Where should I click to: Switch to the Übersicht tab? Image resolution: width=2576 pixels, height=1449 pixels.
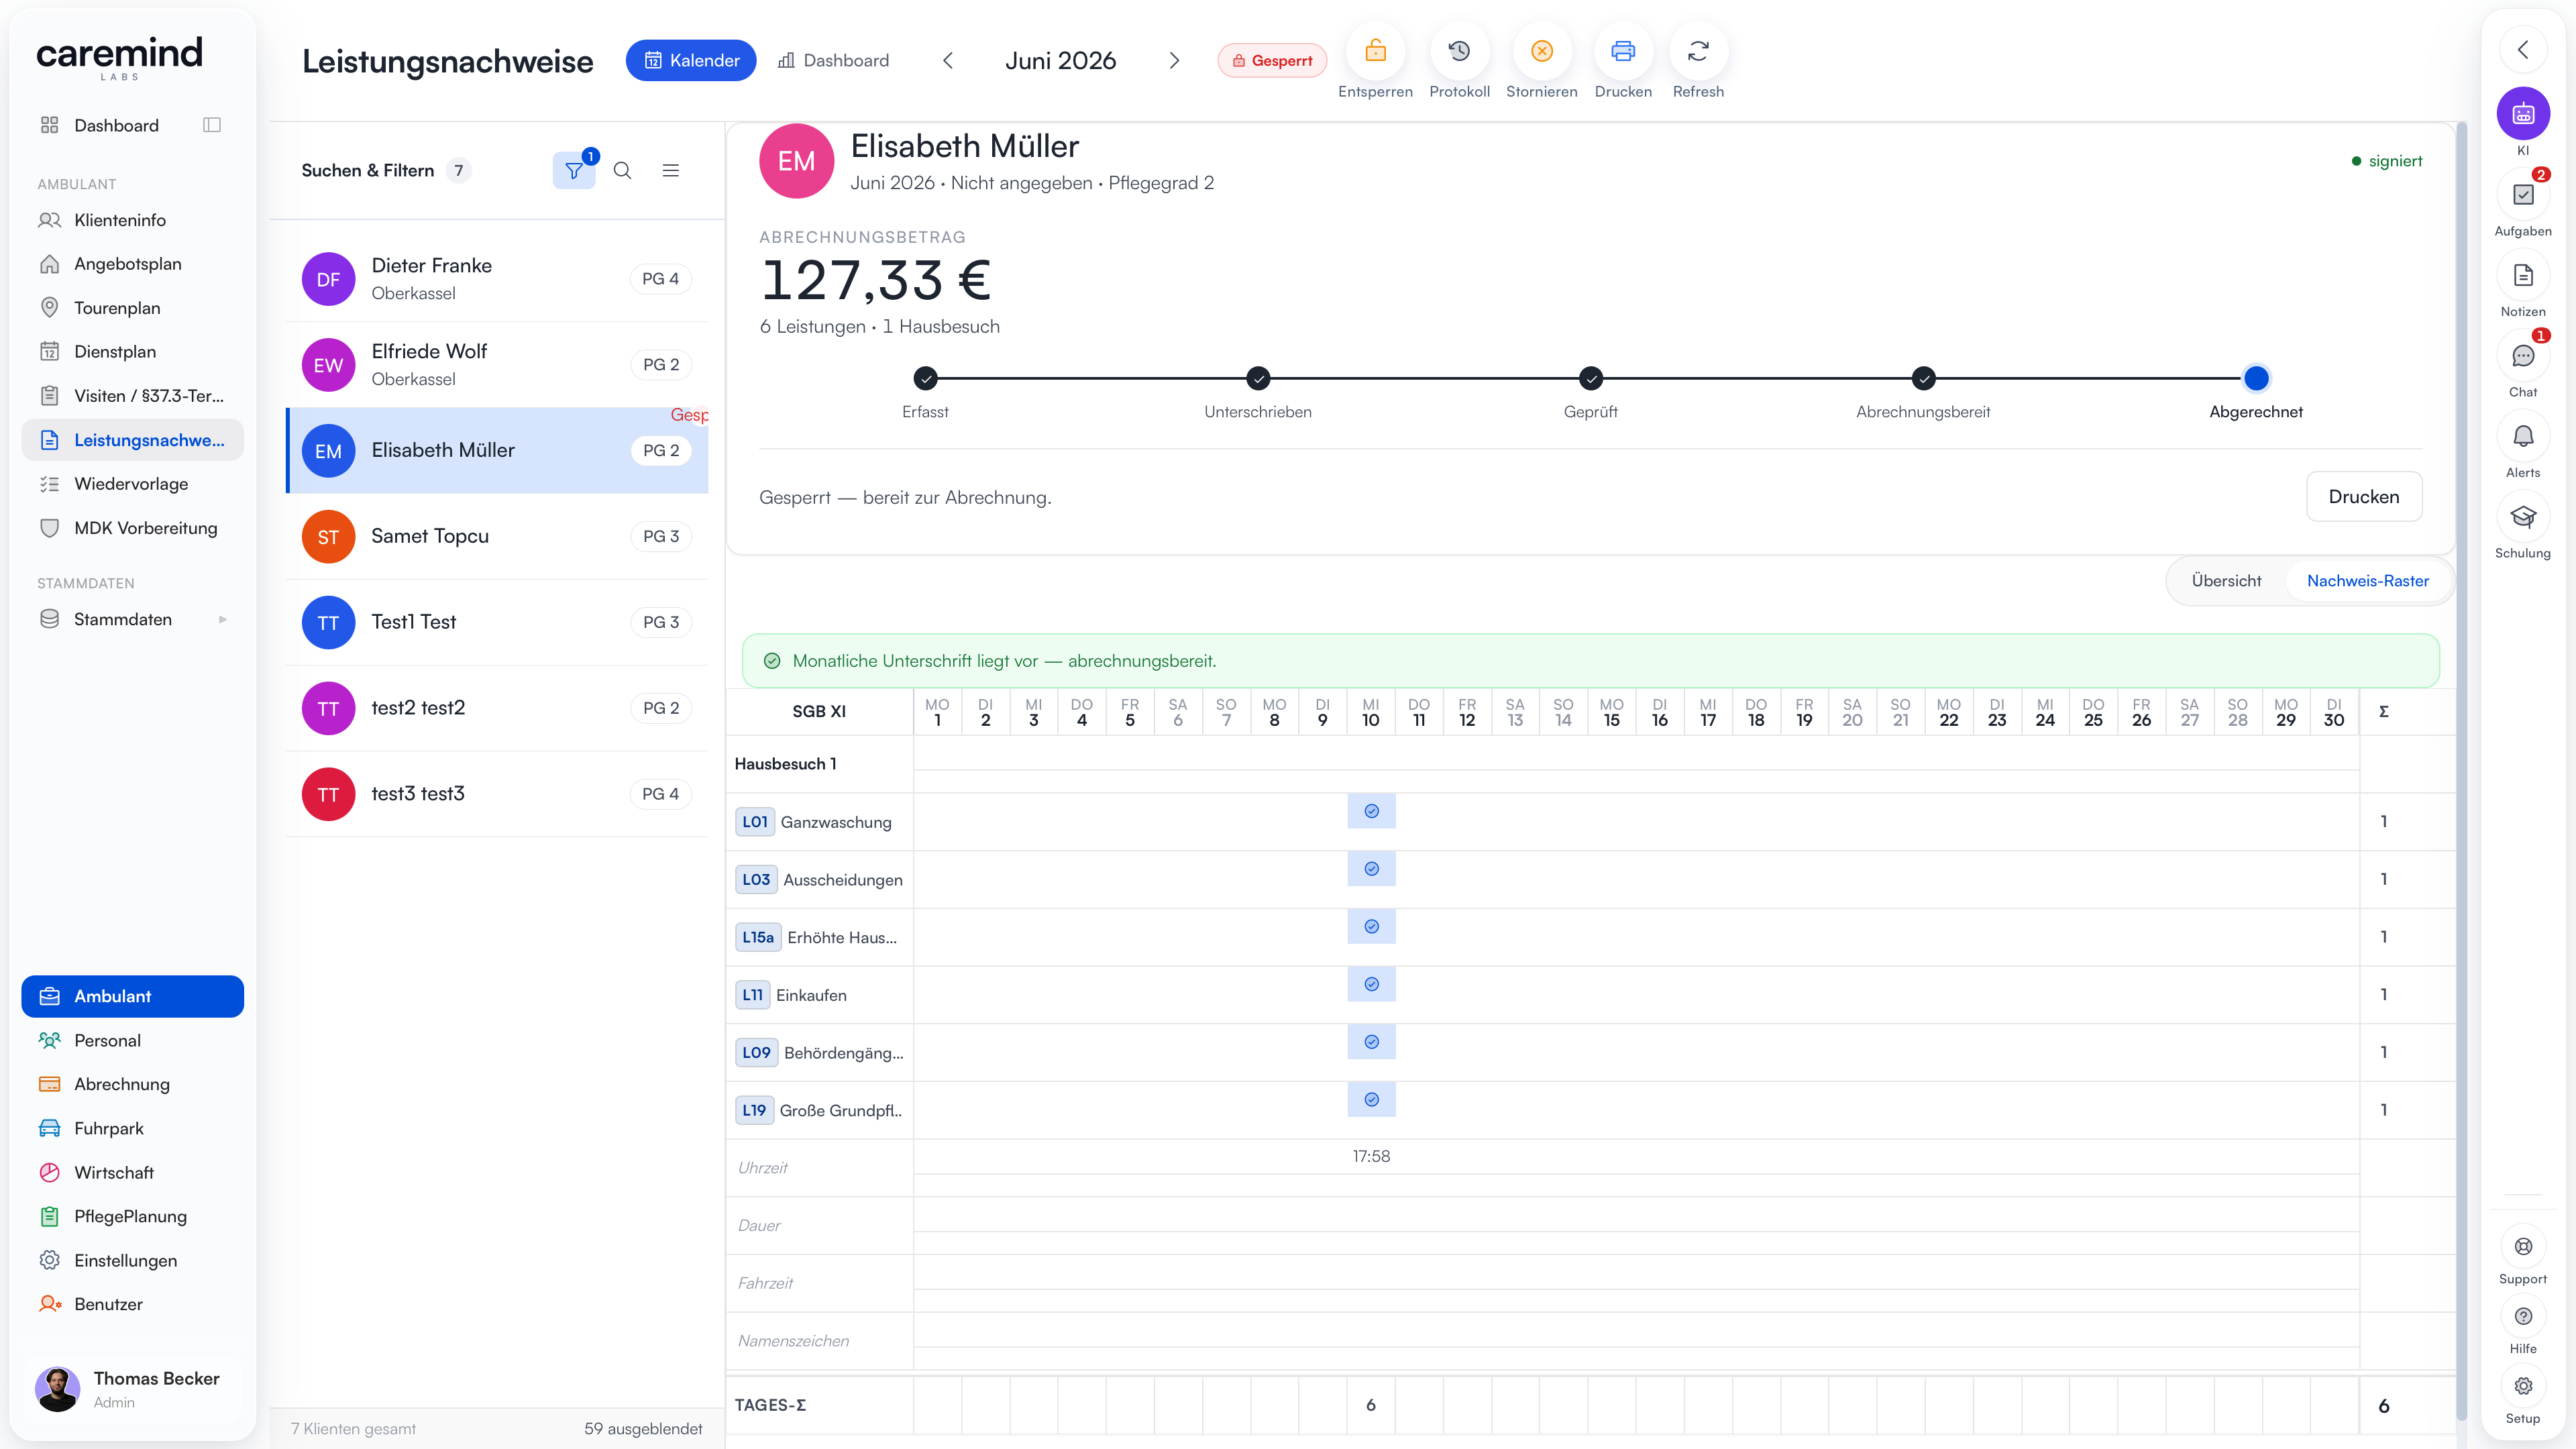pos(2226,581)
